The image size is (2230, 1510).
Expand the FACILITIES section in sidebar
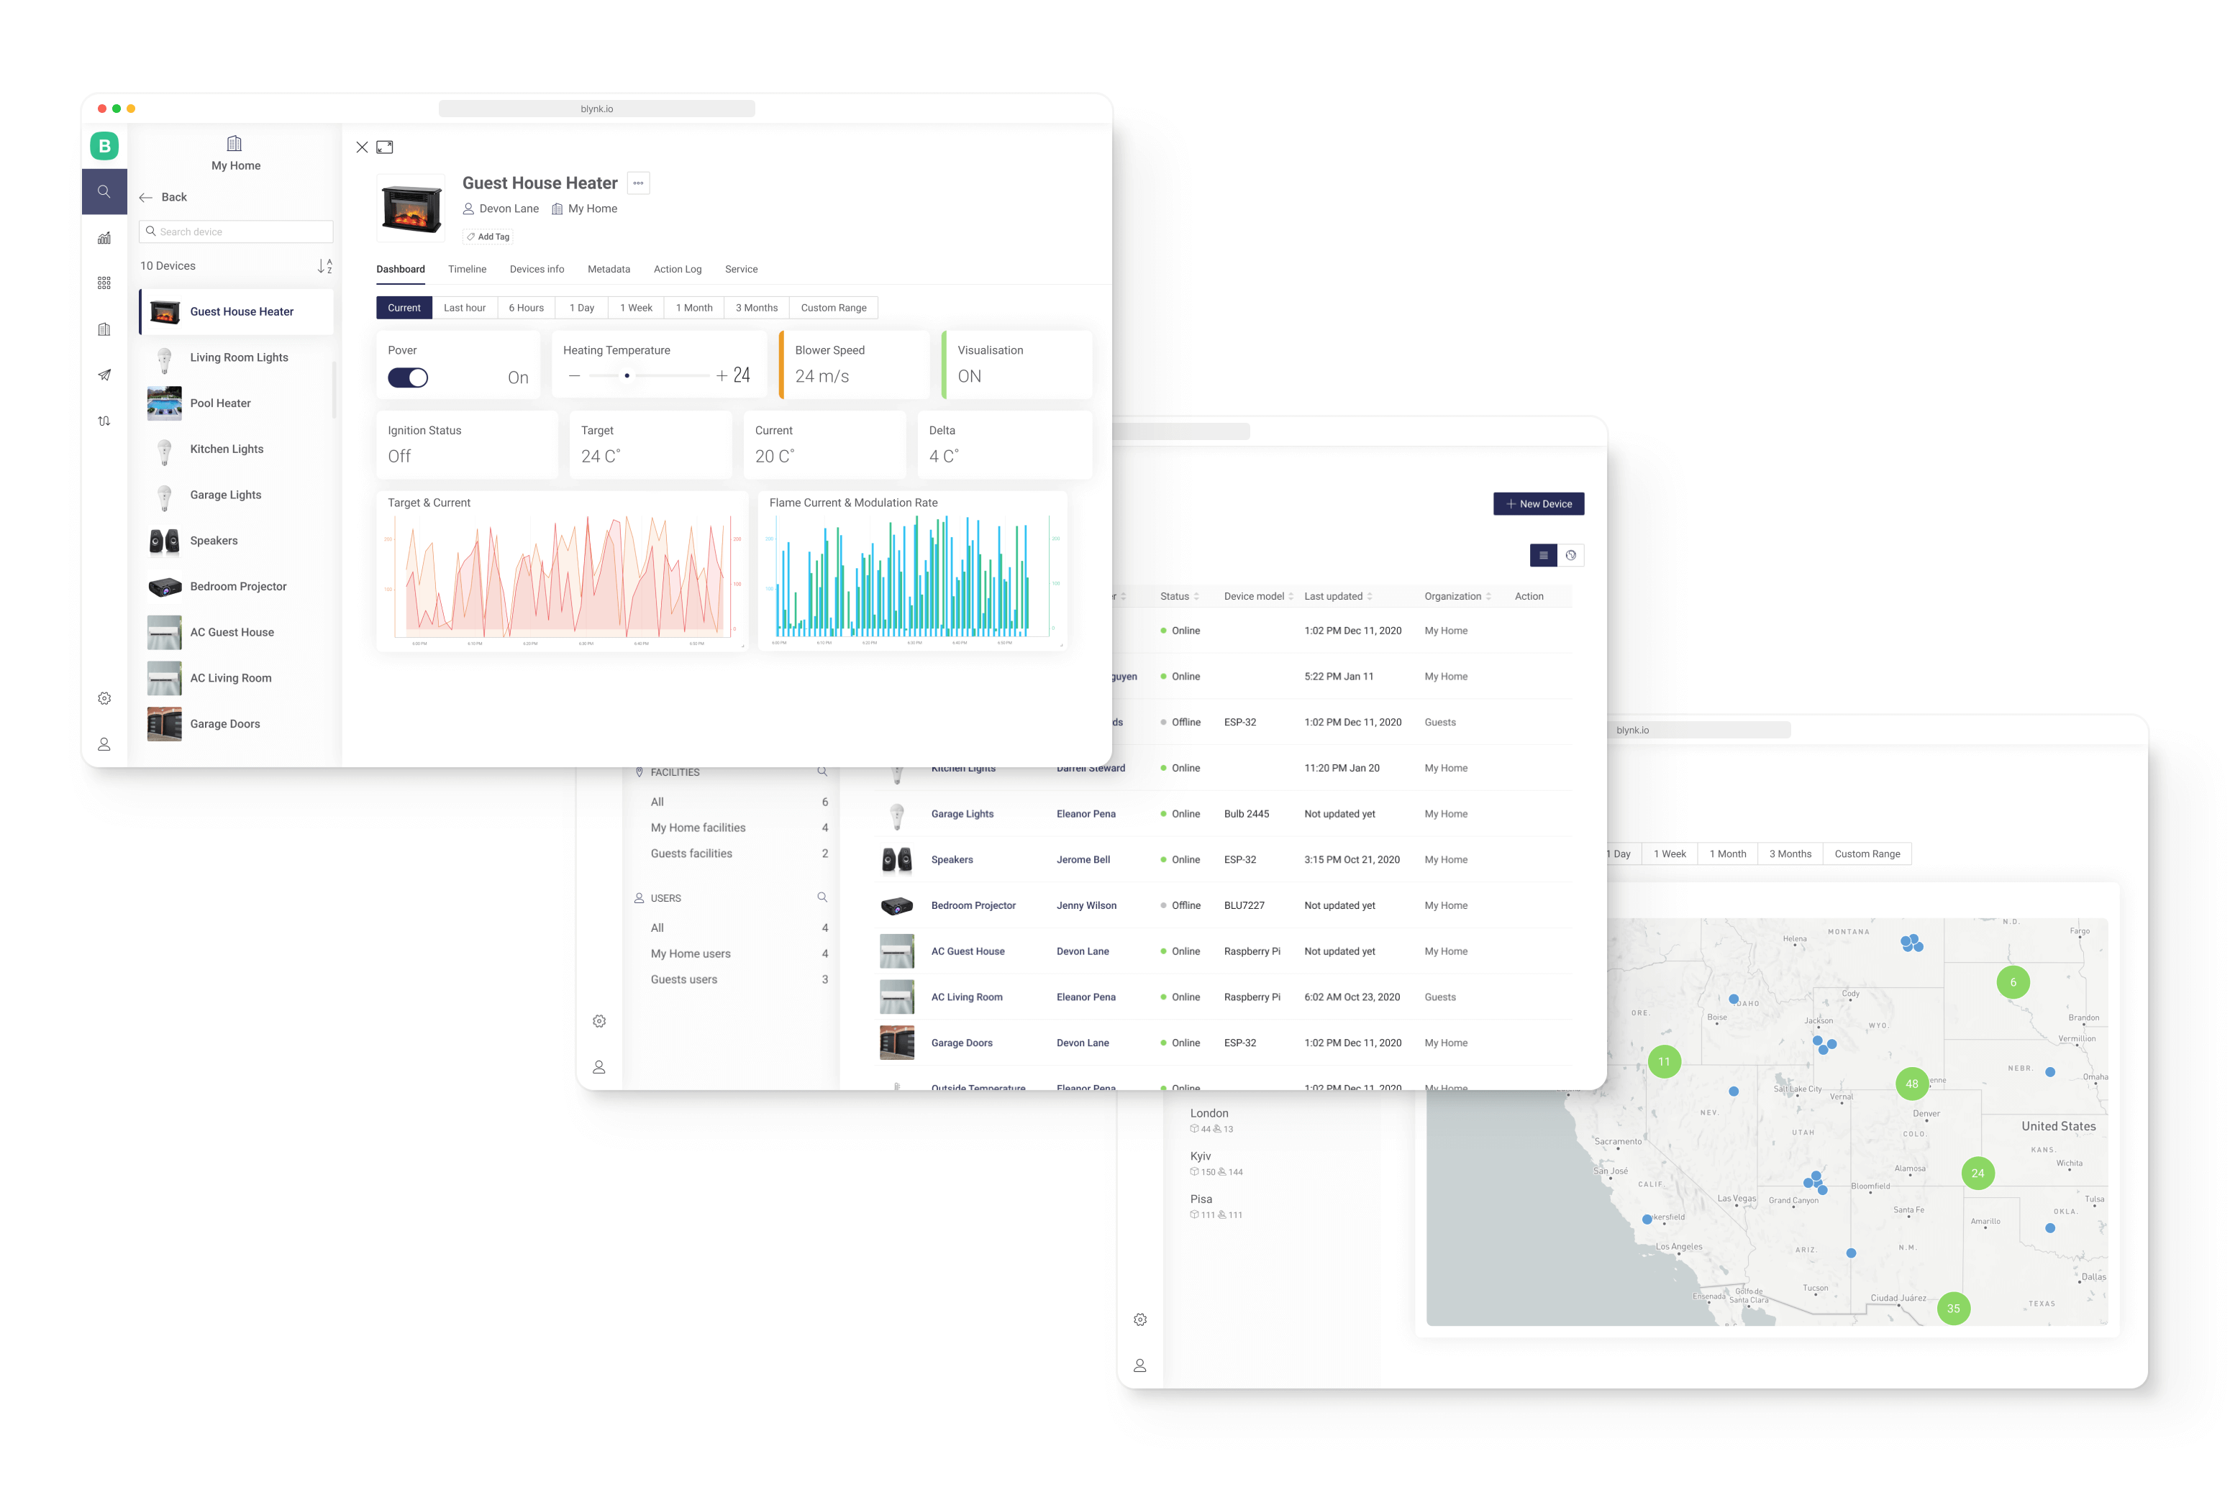click(x=673, y=770)
